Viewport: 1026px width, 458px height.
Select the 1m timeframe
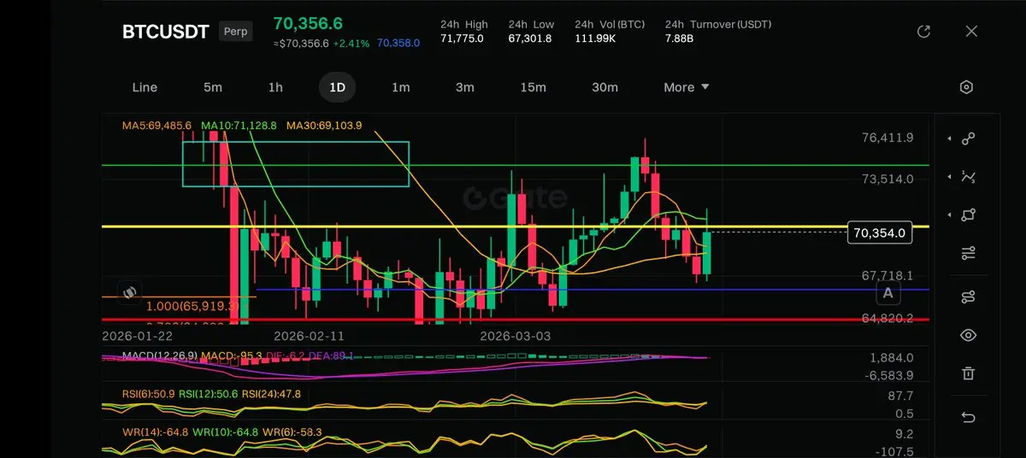400,87
